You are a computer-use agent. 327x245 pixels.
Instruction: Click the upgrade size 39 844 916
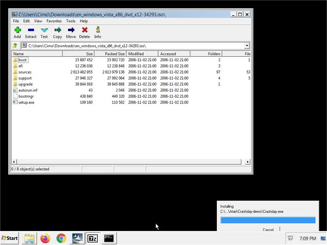tap(84, 84)
